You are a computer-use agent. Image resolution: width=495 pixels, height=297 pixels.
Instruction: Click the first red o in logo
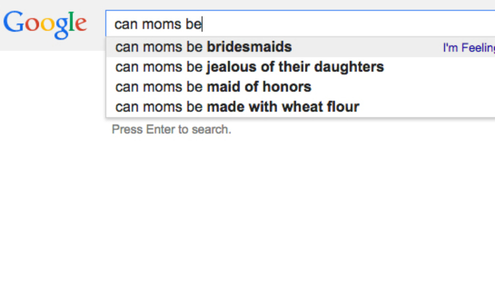coord(32,24)
